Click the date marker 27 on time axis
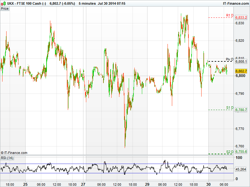Image resolution: width=250 pixels, height=187 pixels. [84, 184]
